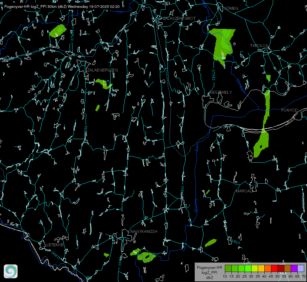Select the TAPOLCA town label
Screen dimensions: 307x282
(259, 46)
